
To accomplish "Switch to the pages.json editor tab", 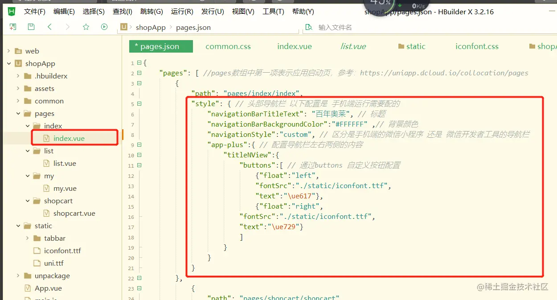I will point(161,46).
